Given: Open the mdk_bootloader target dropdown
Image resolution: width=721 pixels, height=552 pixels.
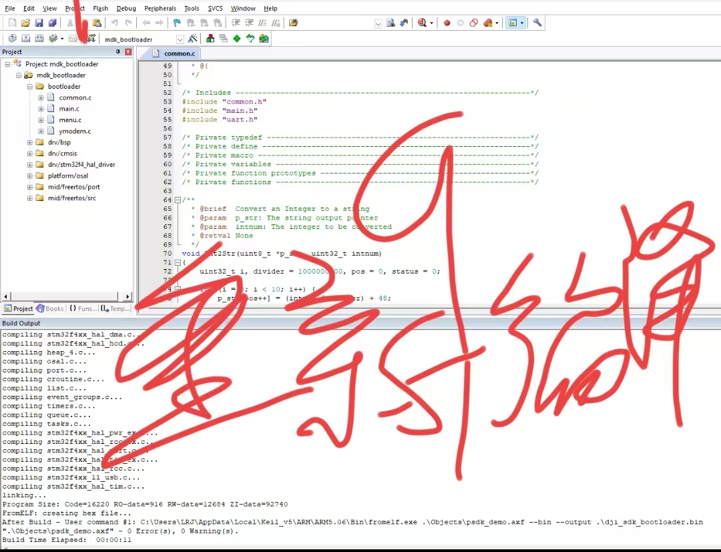Looking at the screenshot, I should 180,39.
